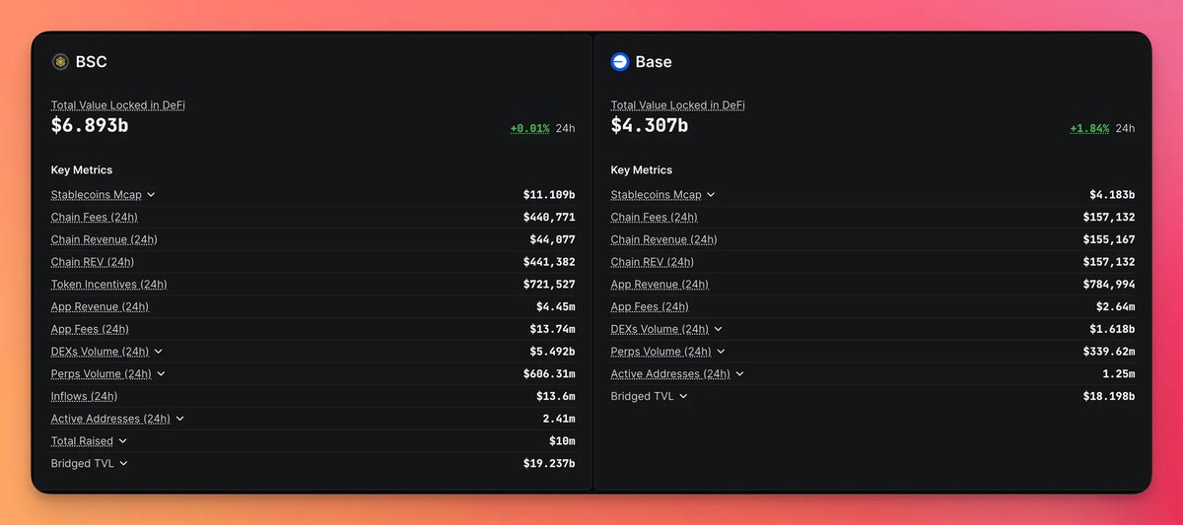The height and width of the screenshot is (525, 1183).
Task: Click the $784,994 app revenue value
Action: (x=1109, y=285)
